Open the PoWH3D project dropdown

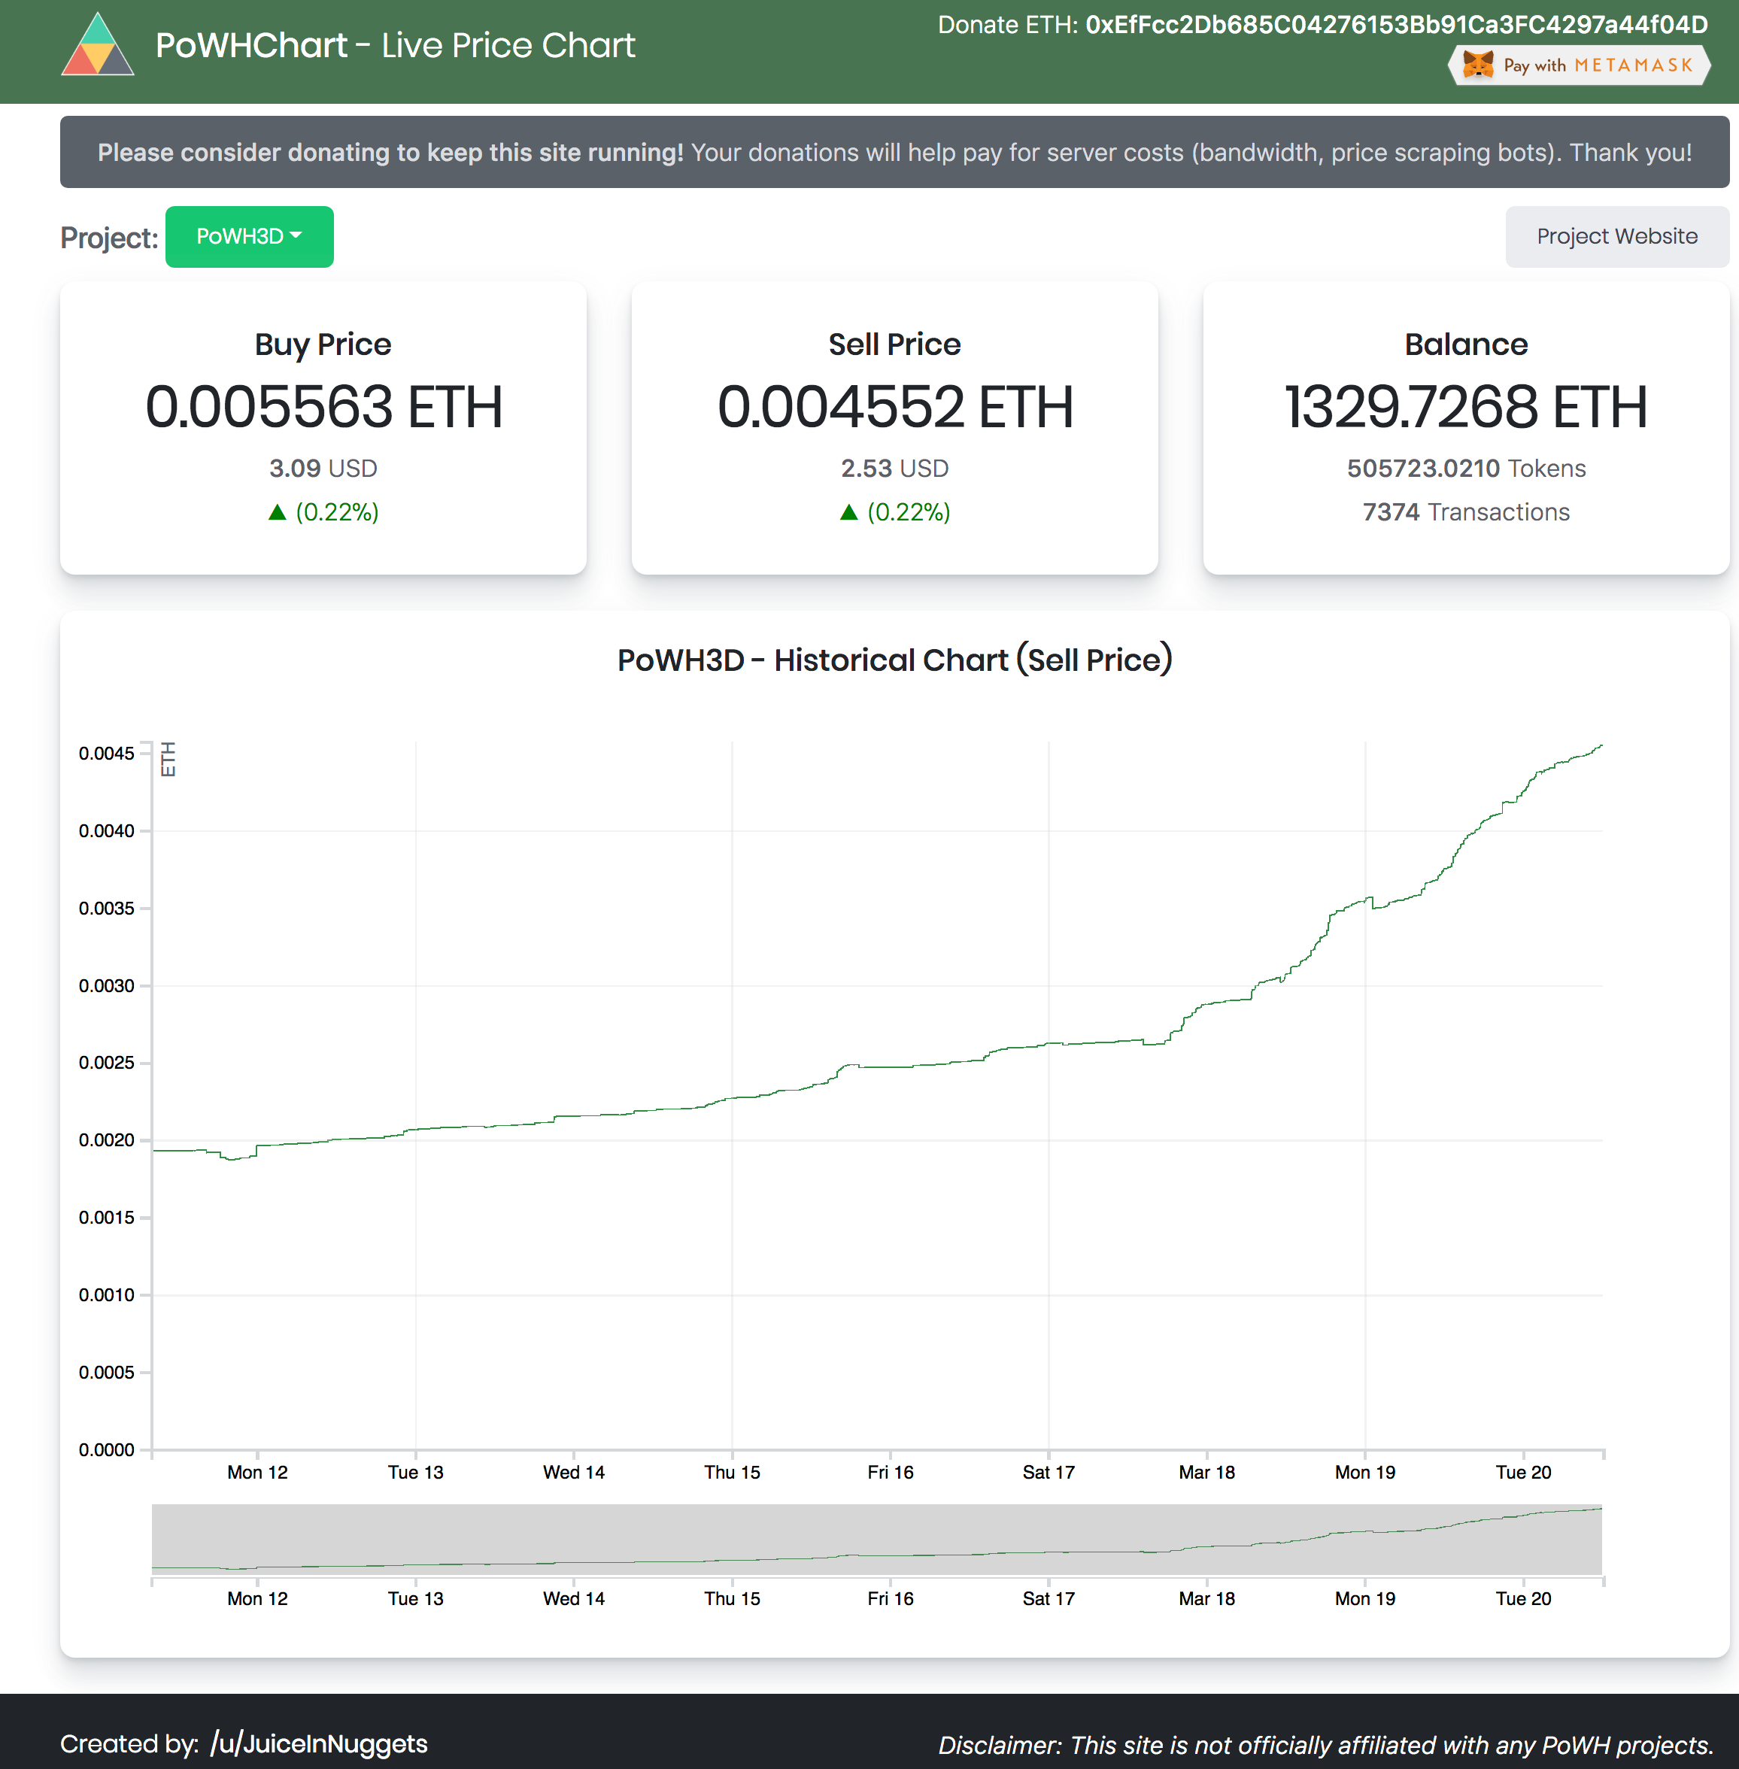point(250,236)
